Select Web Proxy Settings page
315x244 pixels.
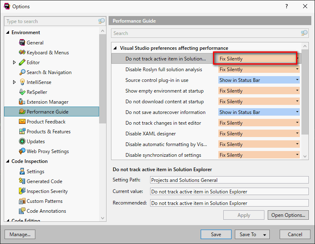coord(48,151)
